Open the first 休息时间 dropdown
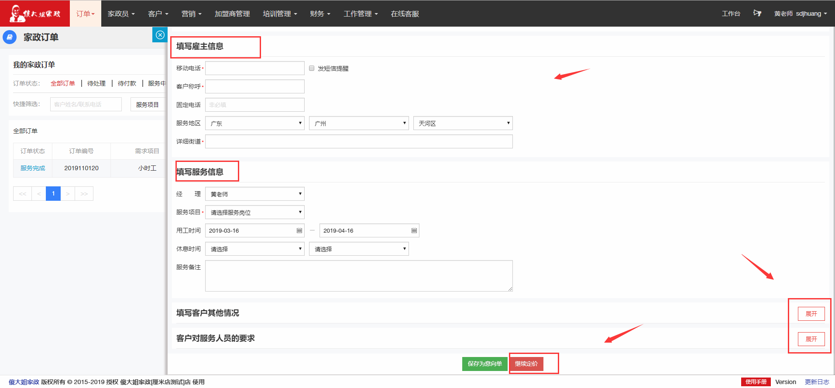The image size is (835, 388). (x=255, y=249)
